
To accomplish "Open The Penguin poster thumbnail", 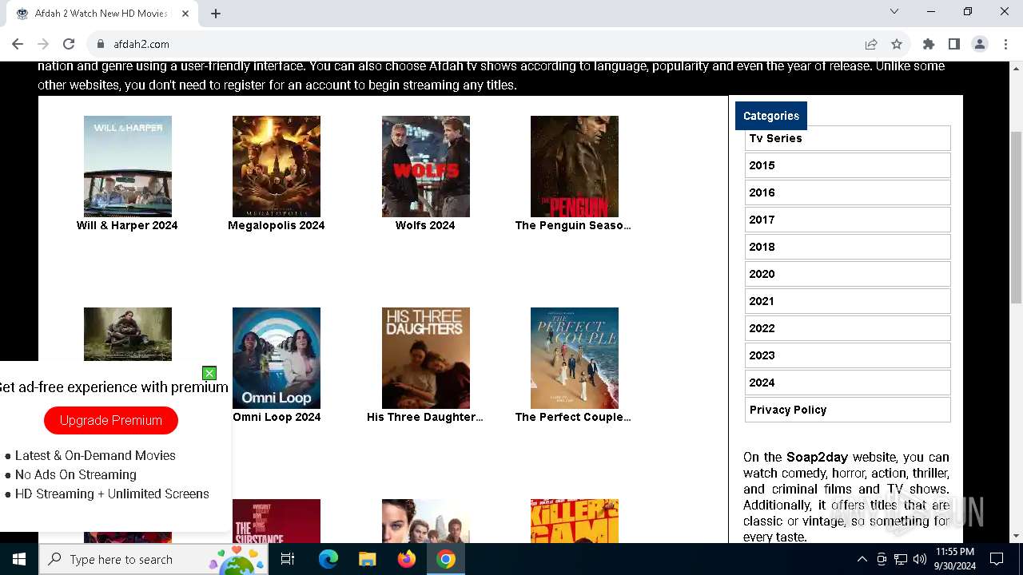I will tap(575, 166).
